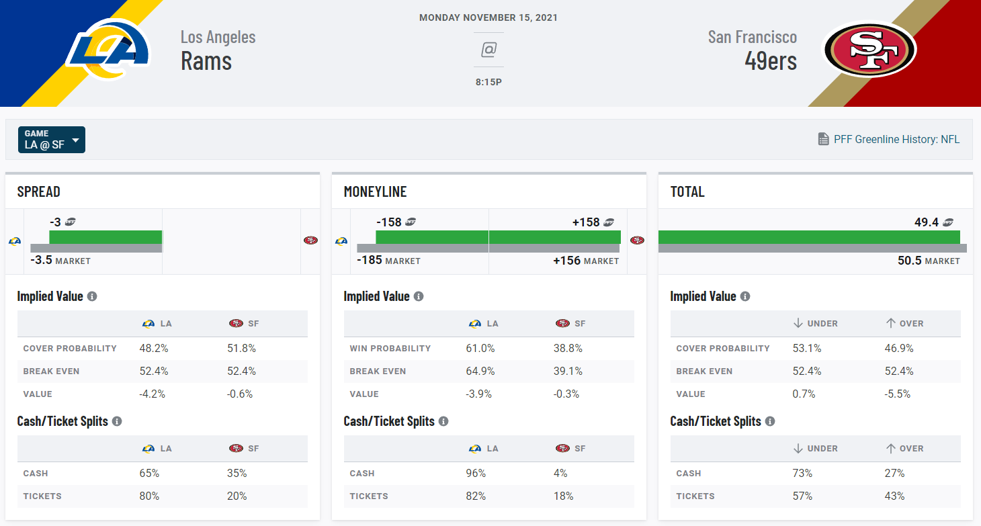Screen dimensions: 981x526
Task: Click the PFF football icon beside 49.4 total
Action: point(949,222)
